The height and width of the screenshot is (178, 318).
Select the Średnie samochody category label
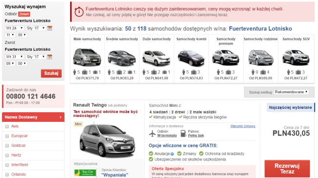pyautogui.click(x=122, y=39)
